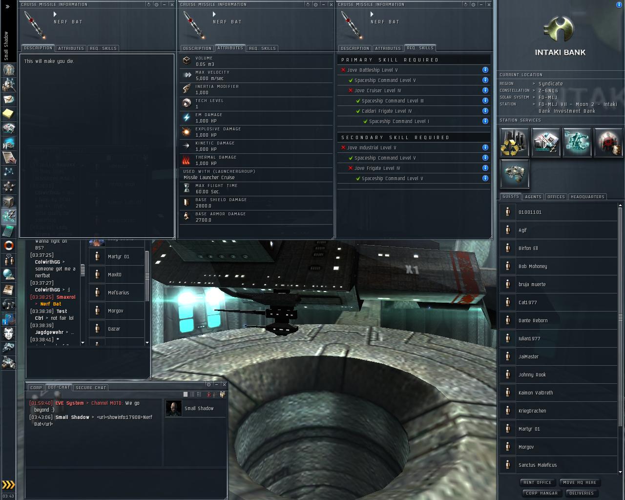The width and height of the screenshot is (625, 500).
Task: Click the Move HQ Here button
Action: point(580,482)
